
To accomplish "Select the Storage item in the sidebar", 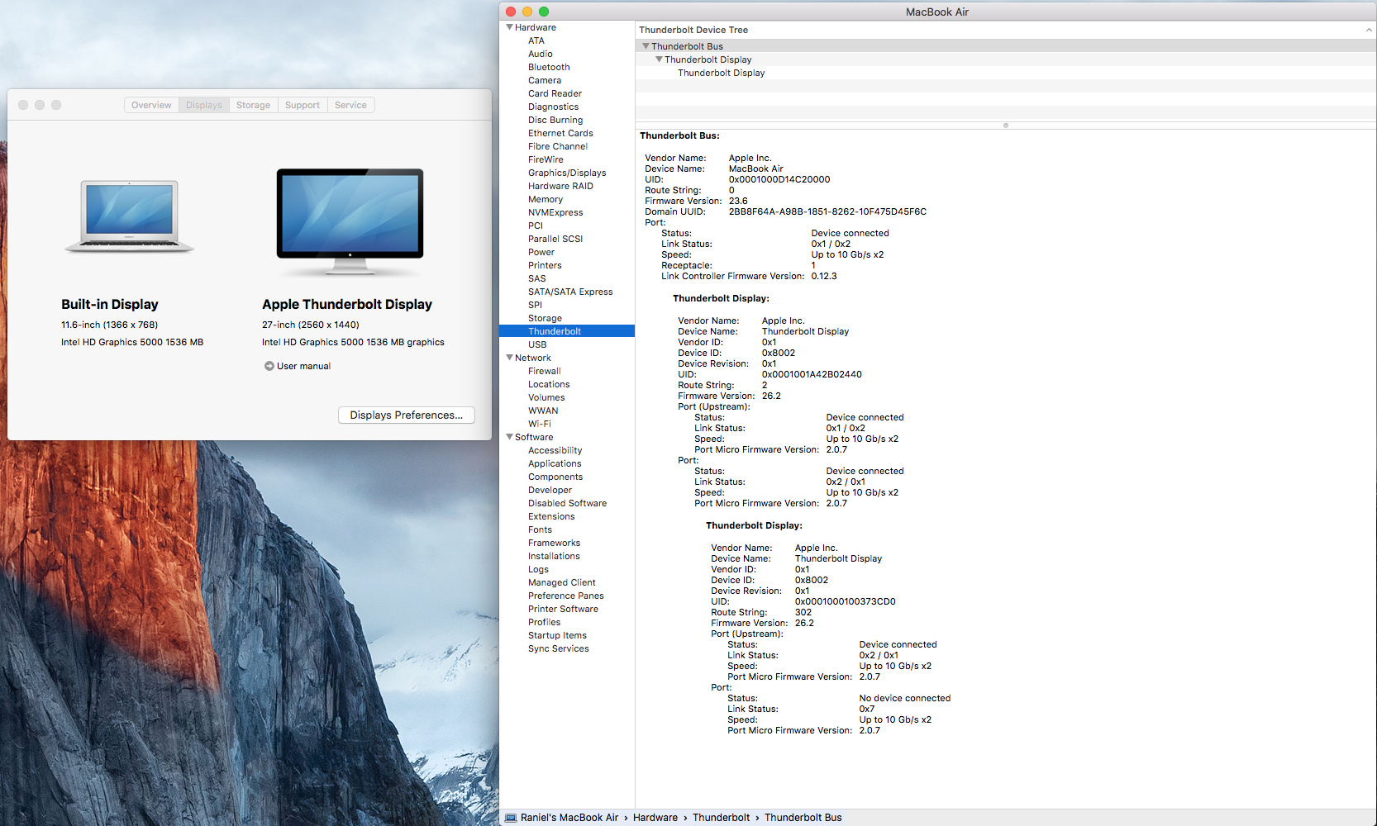I will coord(545,318).
